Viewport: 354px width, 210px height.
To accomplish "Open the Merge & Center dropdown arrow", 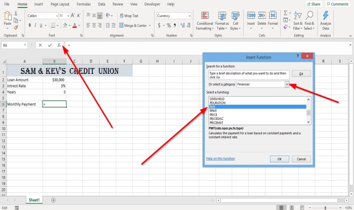I will pyautogui.click(x=150, y=25).
